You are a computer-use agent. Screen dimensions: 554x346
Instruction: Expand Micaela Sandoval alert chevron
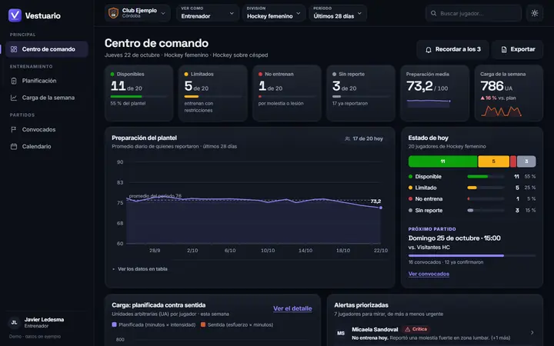[x=532, y=333]
